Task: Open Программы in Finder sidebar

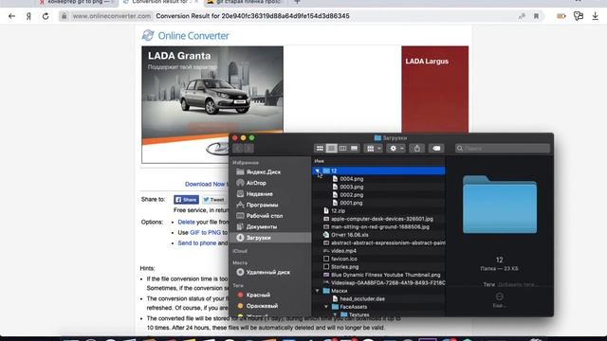Action: [x=262, y=205]
